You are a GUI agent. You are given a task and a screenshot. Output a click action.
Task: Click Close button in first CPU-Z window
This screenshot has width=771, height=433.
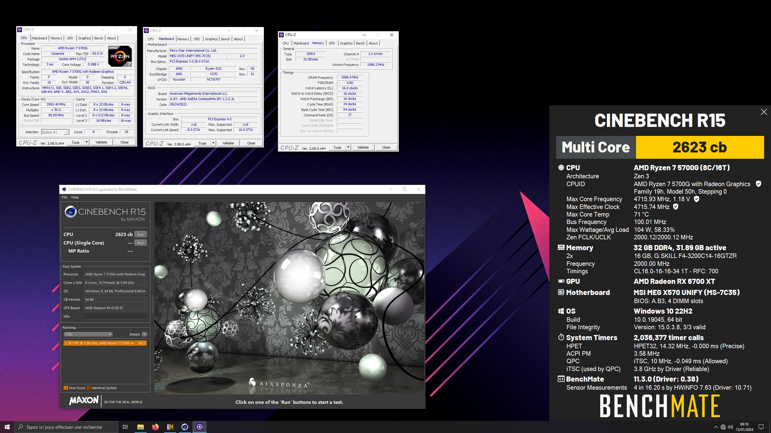click(124, 142)
